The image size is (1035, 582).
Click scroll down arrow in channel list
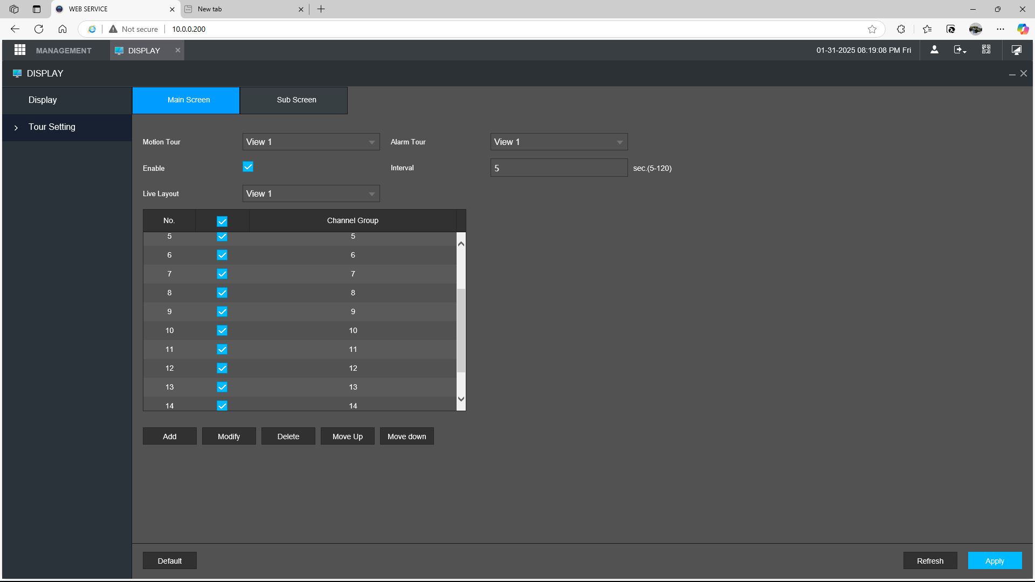pyautogui.click(x=461, y=399)
